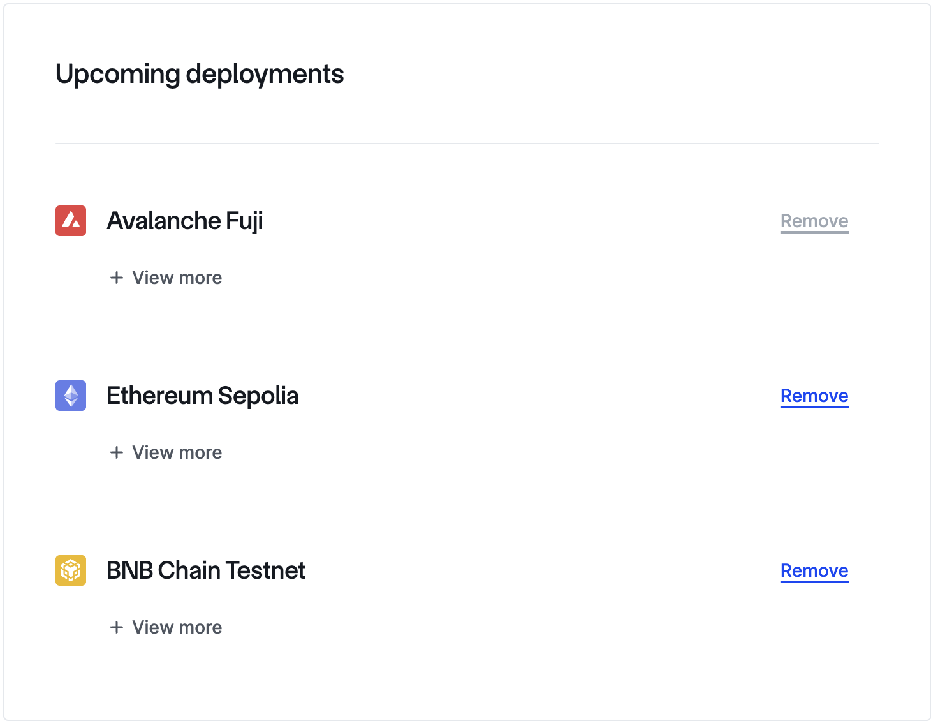This screenshot has width=931, height=721.
Task: Click the divider line below the heading
Action: [467, 144]
